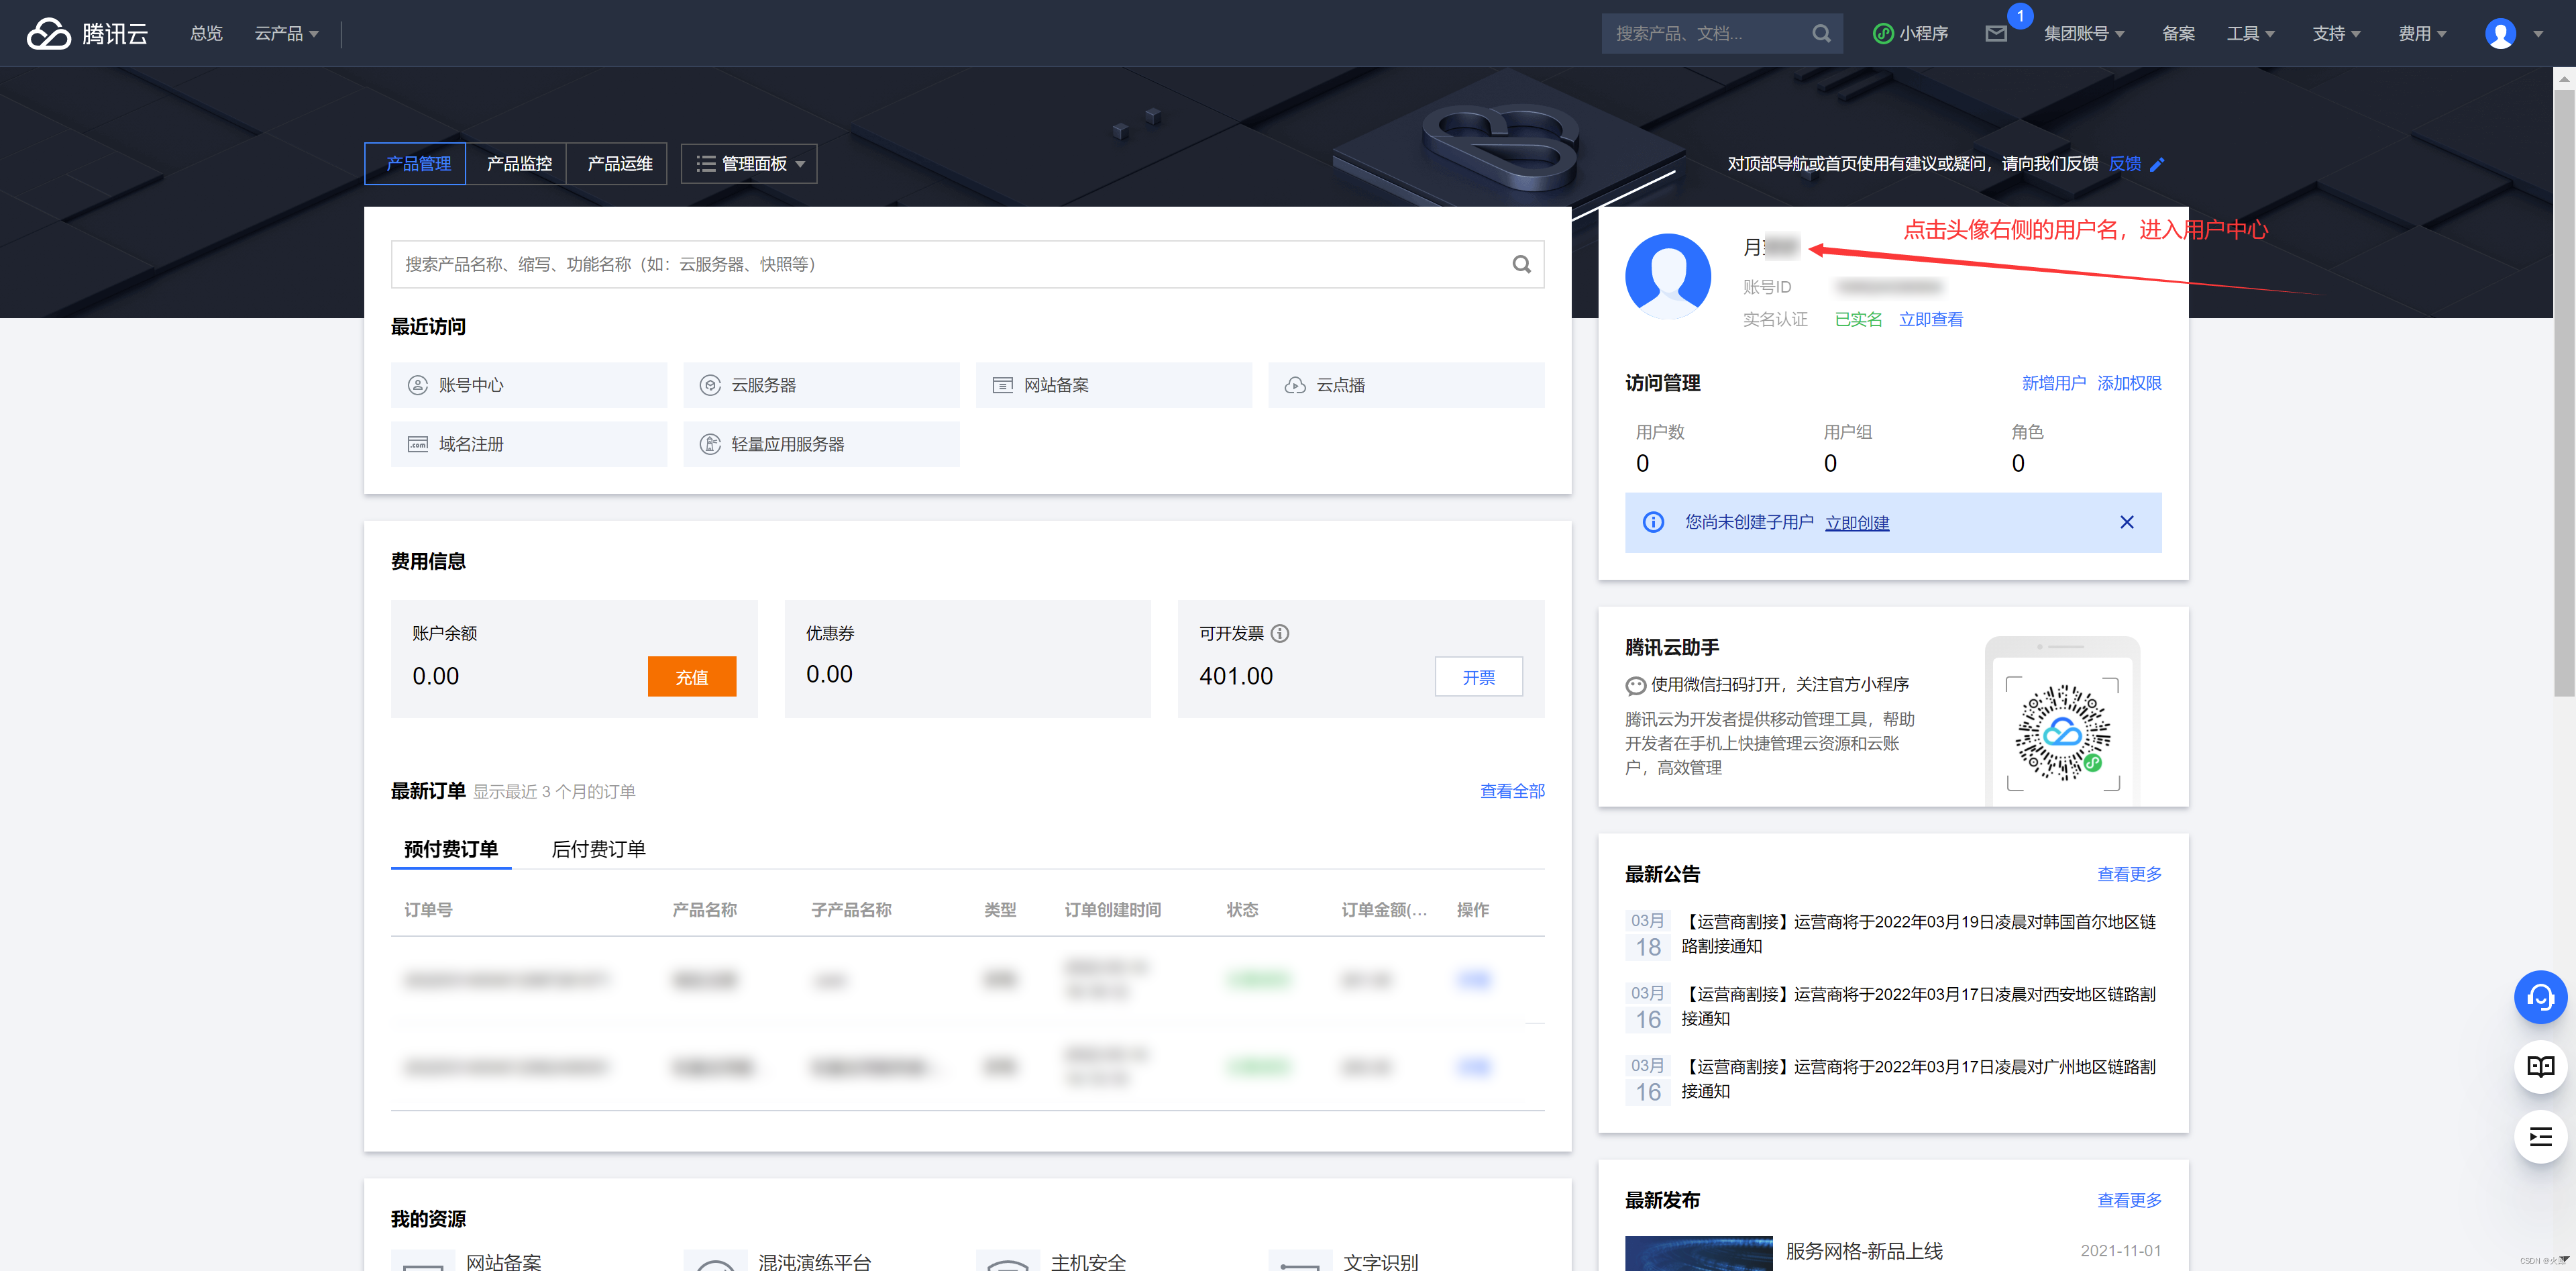Viewport: 2576px width, 1271px height.
Task: Click the 订单创建时间 column header
Action: click(1112, 910)
